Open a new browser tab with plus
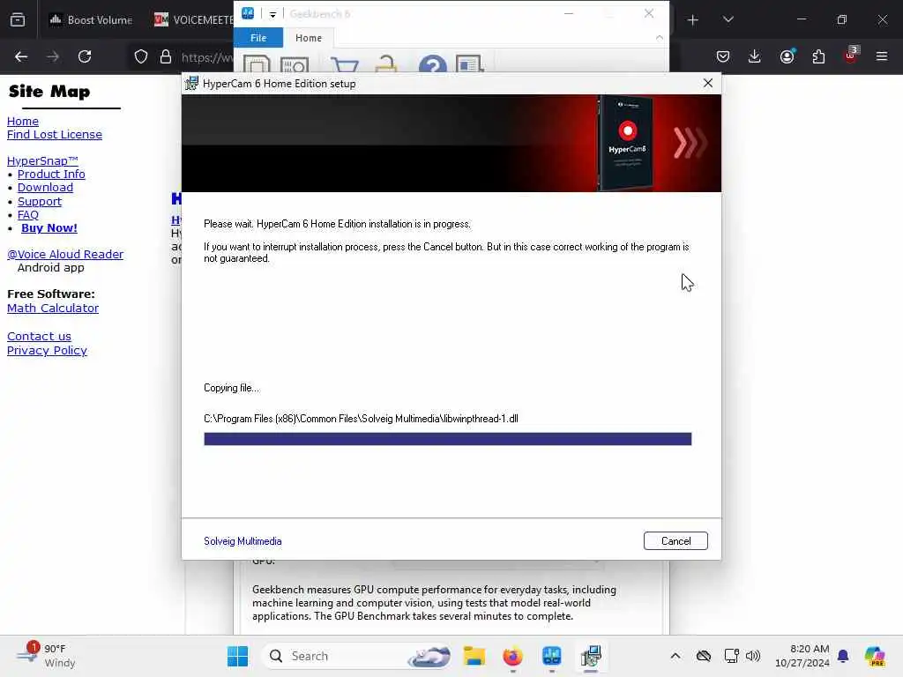Screen dimensions: 903x677 click(x=693, y=19)
